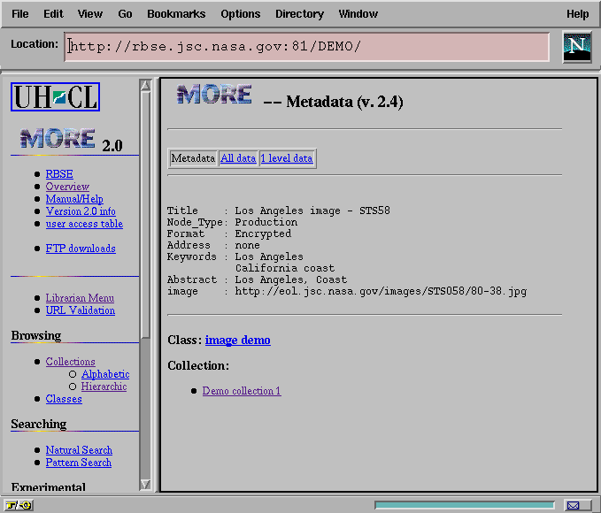The width and height of the screenshot is (601, 513).
Task: Open the mail envelope icon in status bar
Action: 573,505
